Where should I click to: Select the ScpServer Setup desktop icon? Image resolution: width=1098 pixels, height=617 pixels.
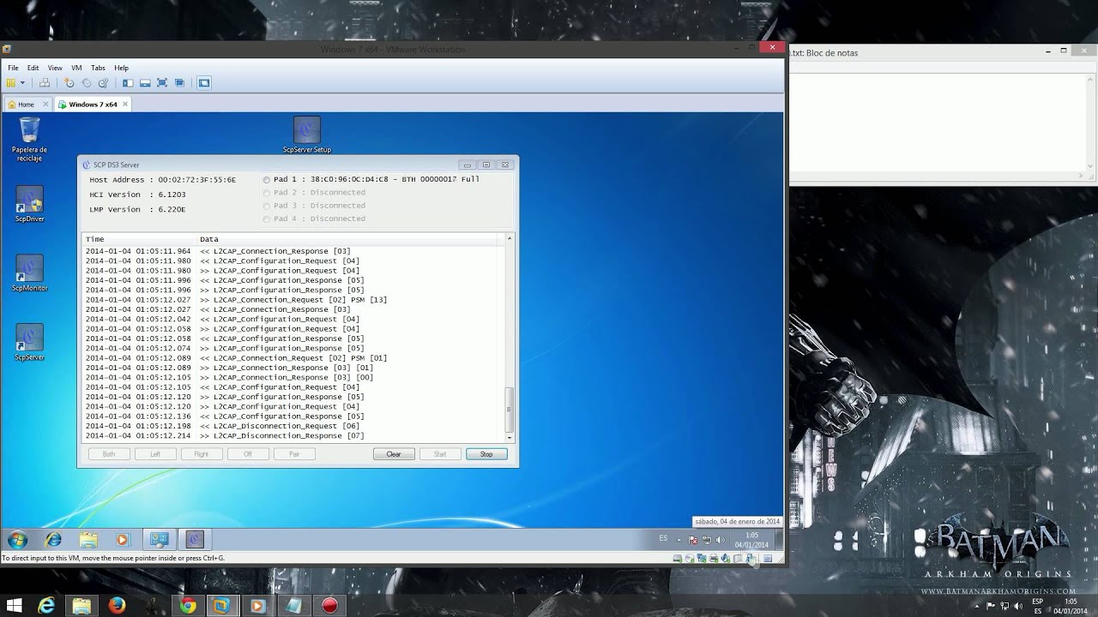pos(306,135)
